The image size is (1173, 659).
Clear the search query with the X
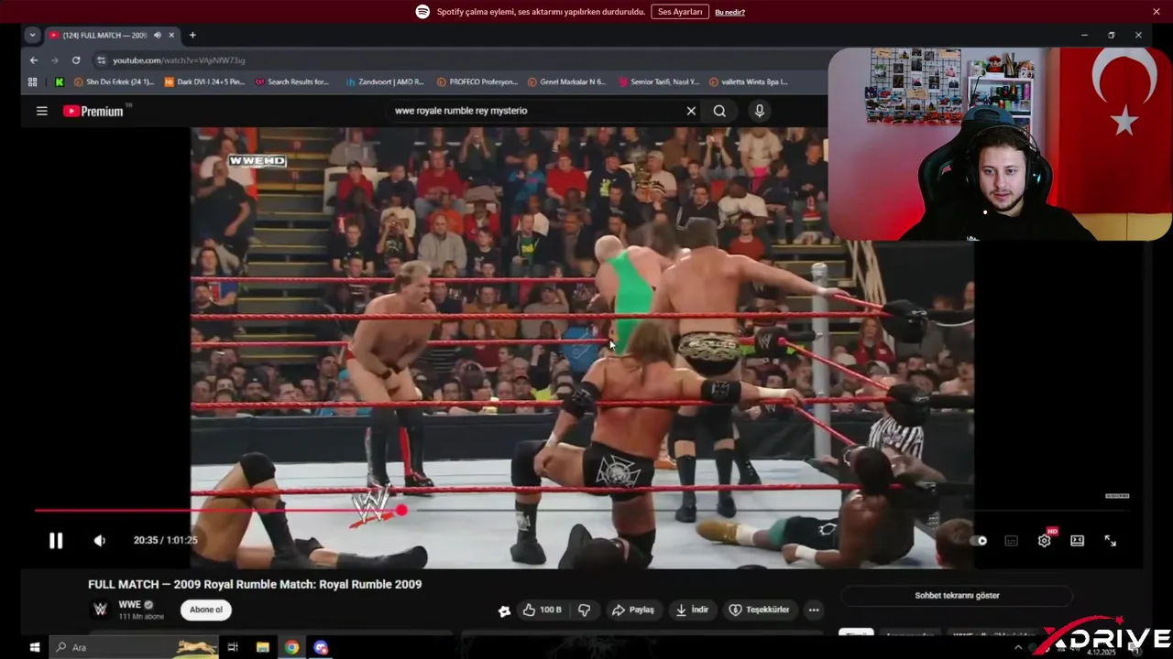(691, 111)
